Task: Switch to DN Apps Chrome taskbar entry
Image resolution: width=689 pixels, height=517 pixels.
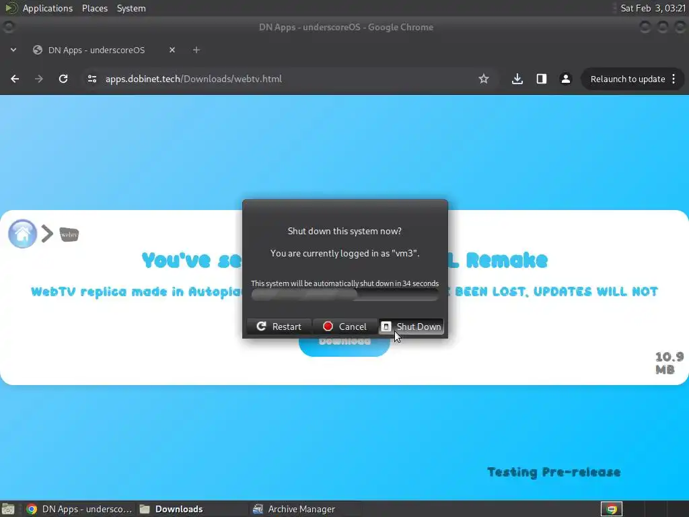Action: (x=79, y=509)
